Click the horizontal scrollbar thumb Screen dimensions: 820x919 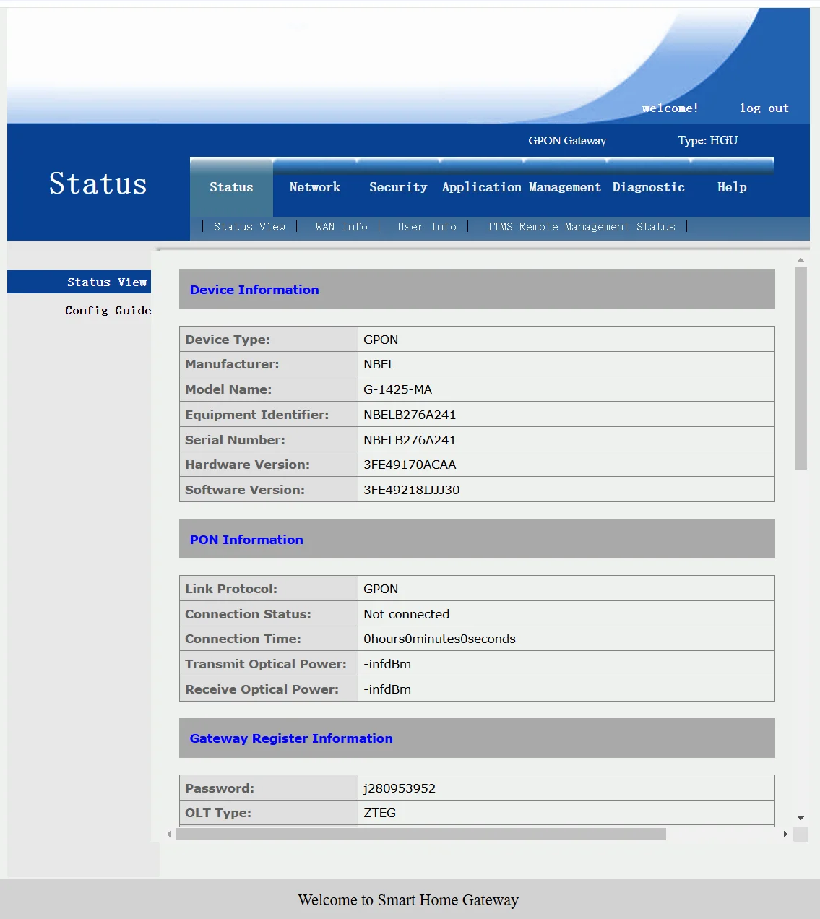(420, 834)
